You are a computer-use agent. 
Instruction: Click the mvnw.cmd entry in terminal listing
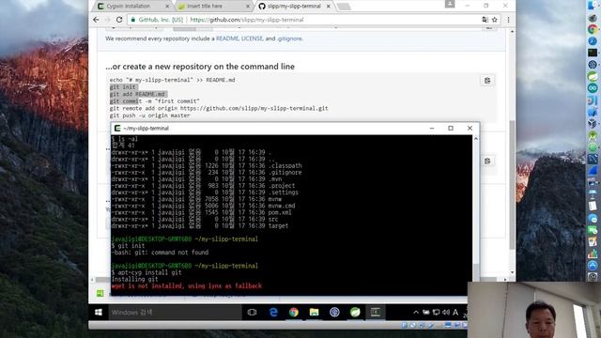282,206
